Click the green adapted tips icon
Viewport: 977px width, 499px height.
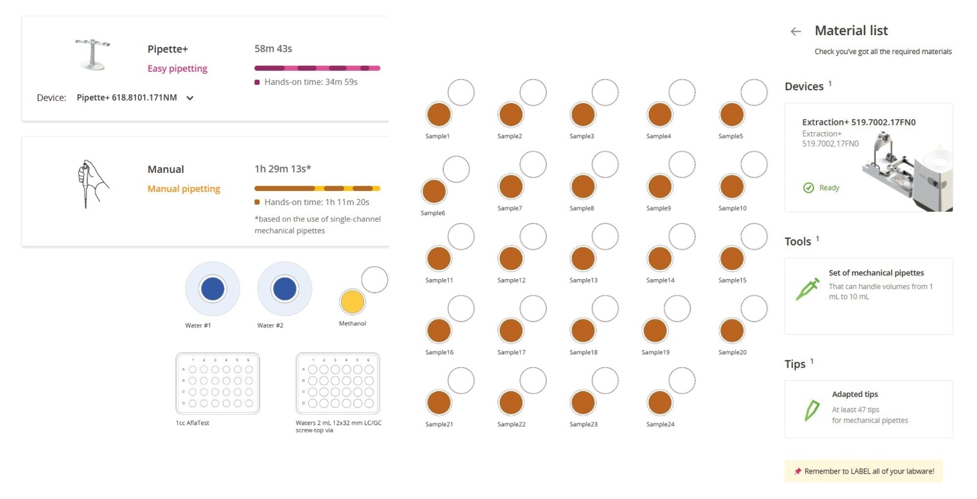(812, 410)
